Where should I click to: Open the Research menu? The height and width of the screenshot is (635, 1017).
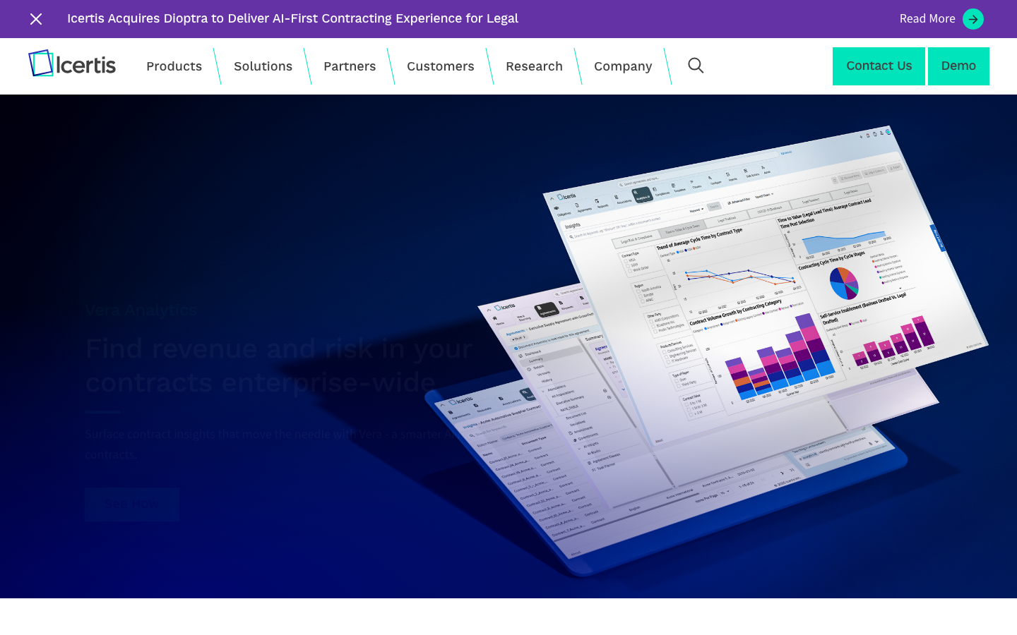534,66
